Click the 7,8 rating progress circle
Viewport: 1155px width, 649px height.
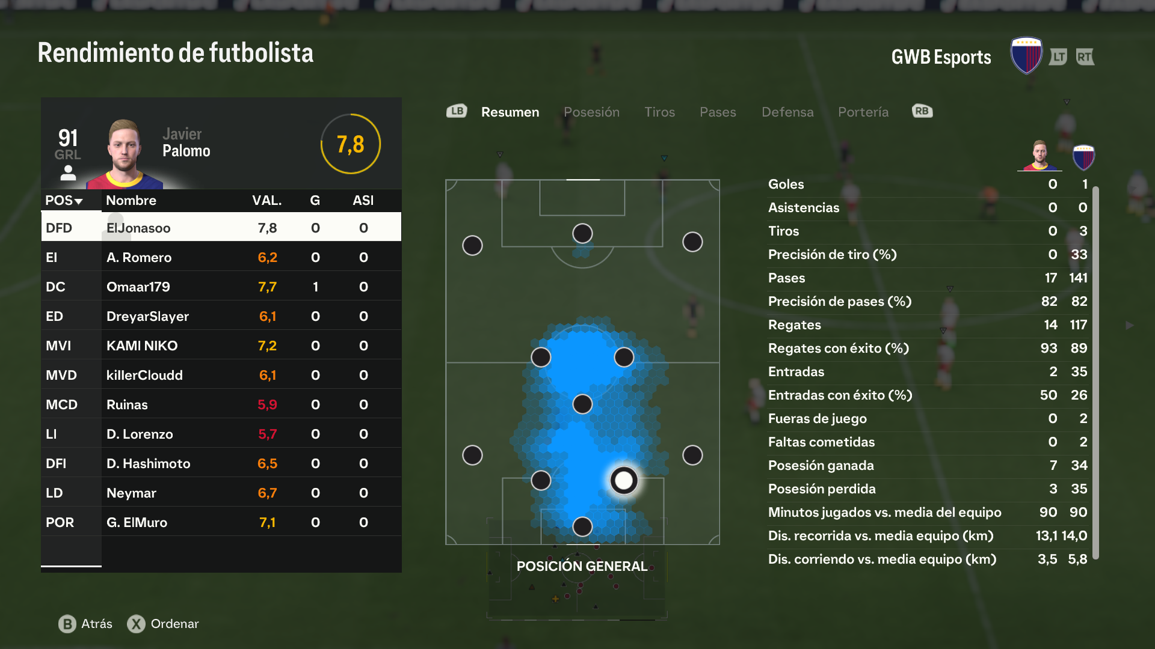click(x=351, y=144)
